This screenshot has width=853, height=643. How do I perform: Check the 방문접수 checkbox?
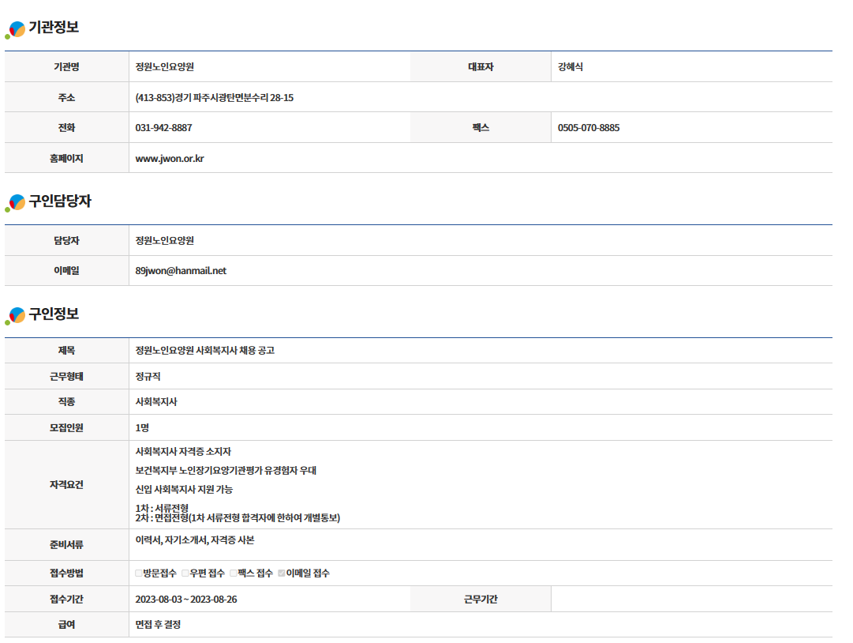[x=139, y=573]
